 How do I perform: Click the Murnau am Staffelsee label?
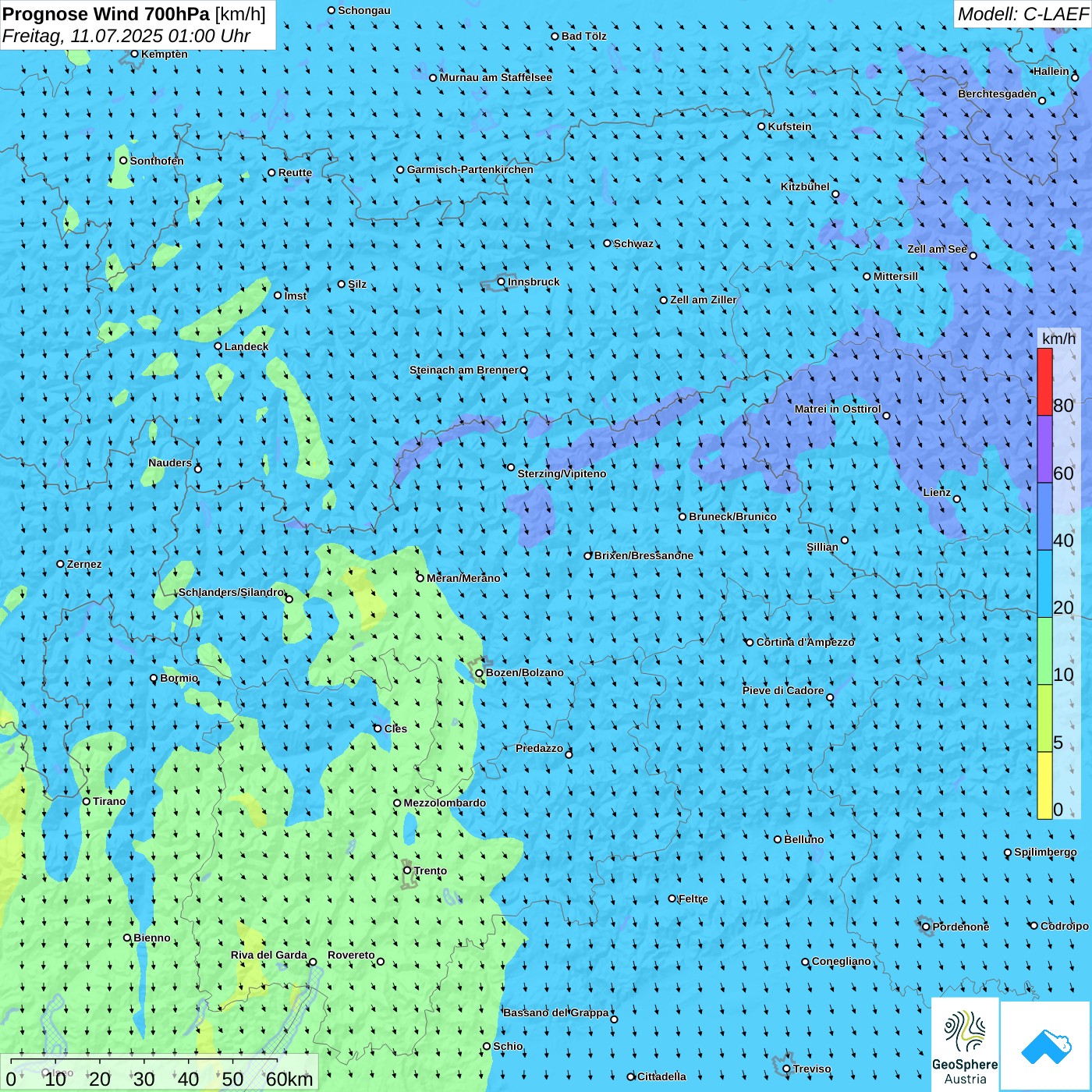496,77
